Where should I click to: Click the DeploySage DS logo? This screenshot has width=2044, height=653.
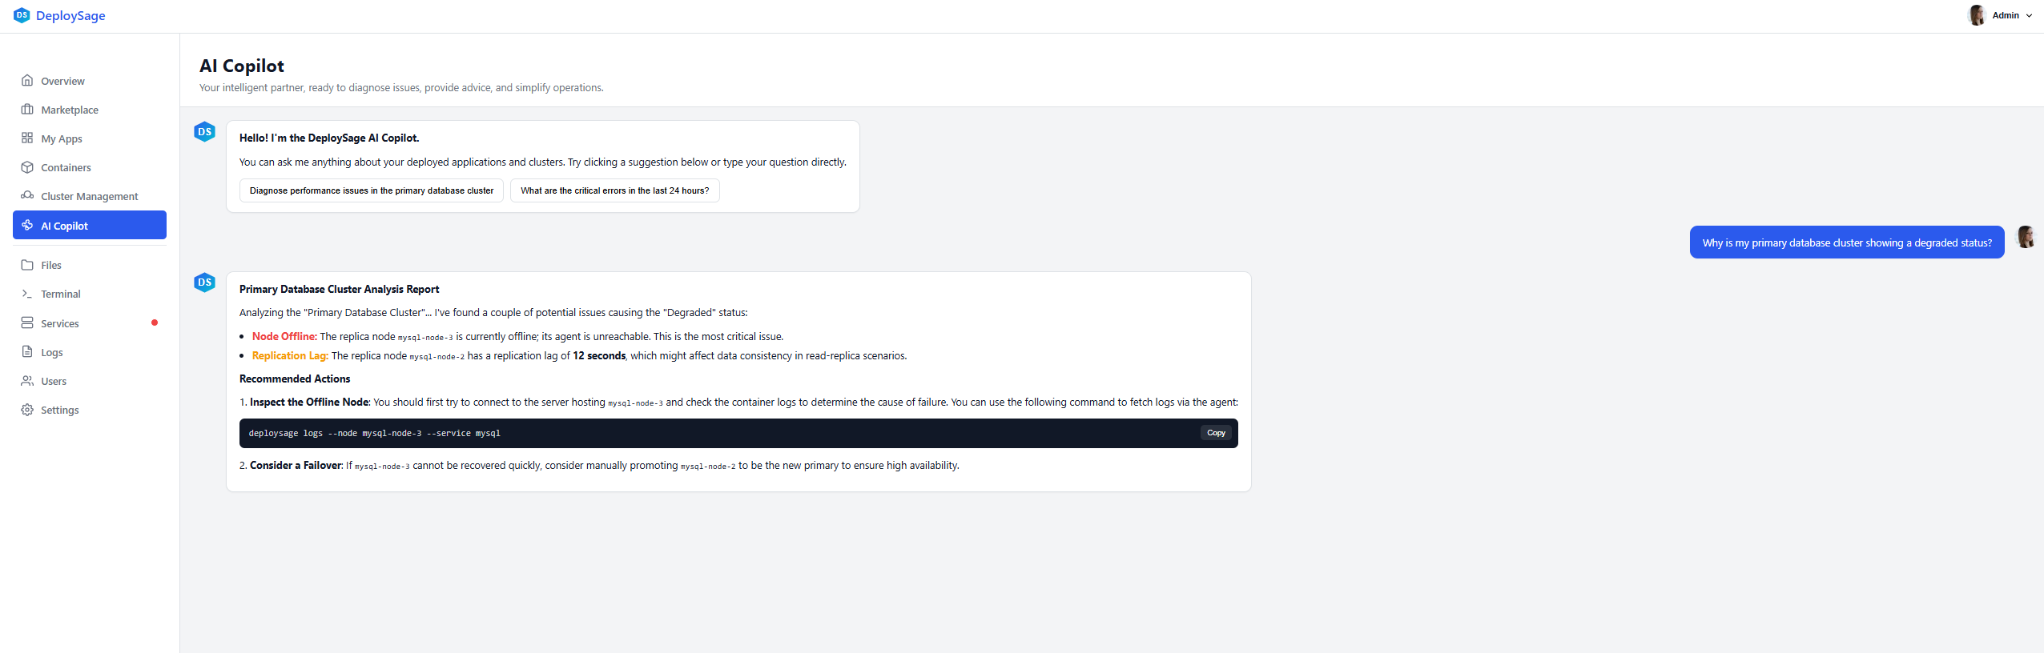click(22, 14)
